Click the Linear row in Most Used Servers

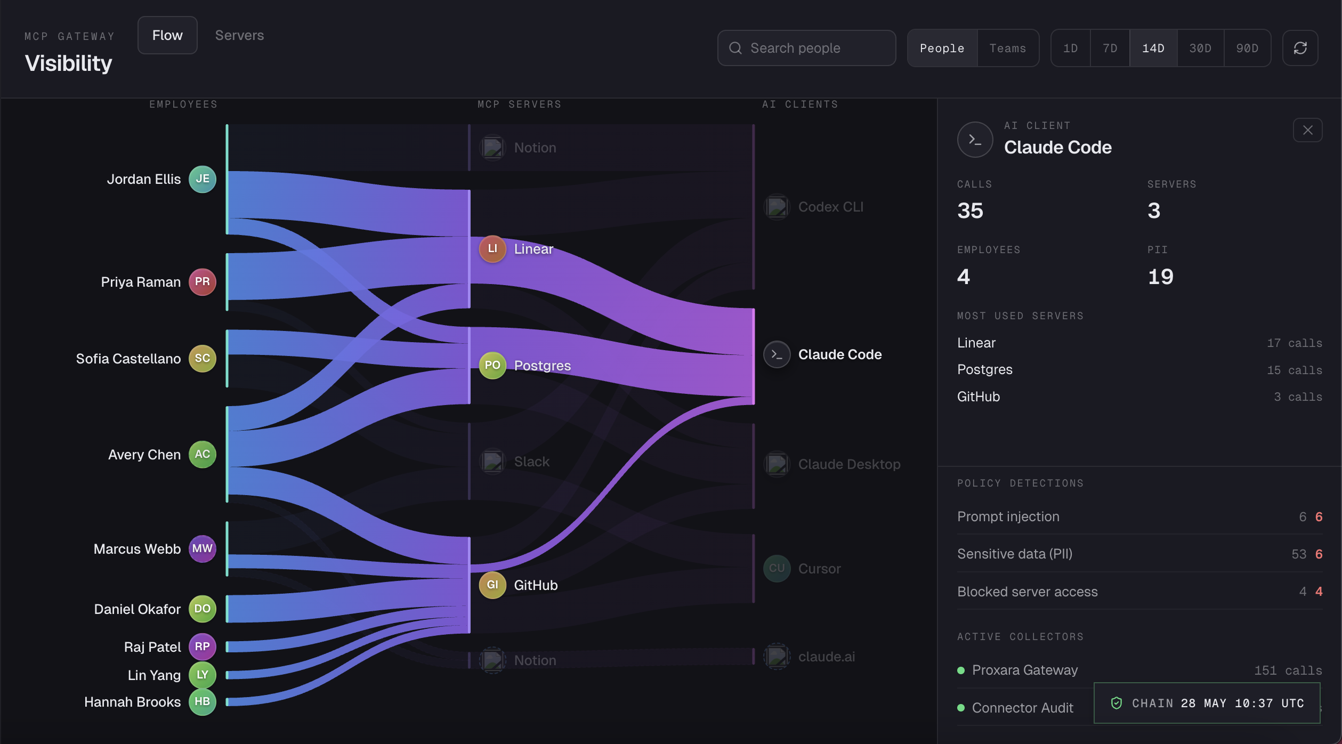pos(1139,343)
